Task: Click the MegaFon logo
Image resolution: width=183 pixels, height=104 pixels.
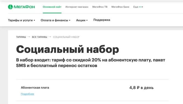Action: point(22,7)
